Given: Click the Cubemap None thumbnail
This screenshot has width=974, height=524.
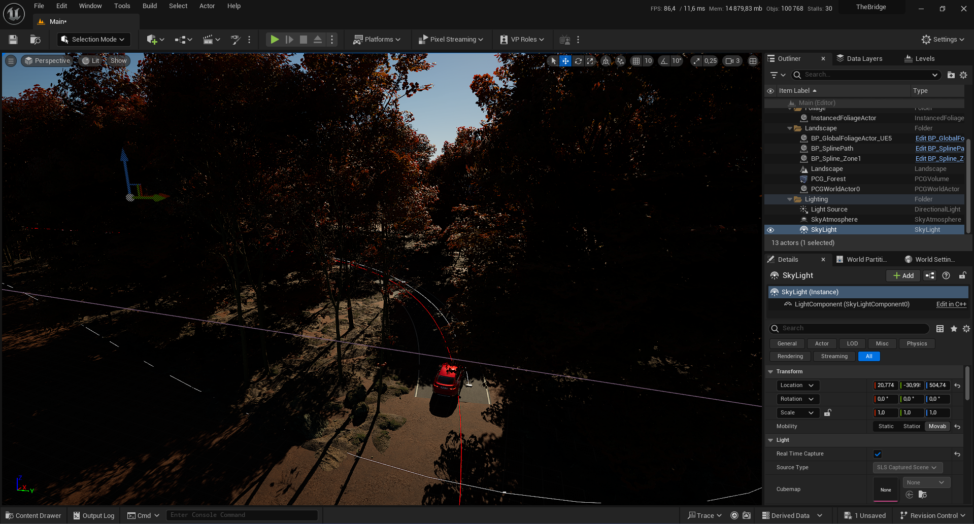Looking at the screenshot, I should [x=886, y=490].
